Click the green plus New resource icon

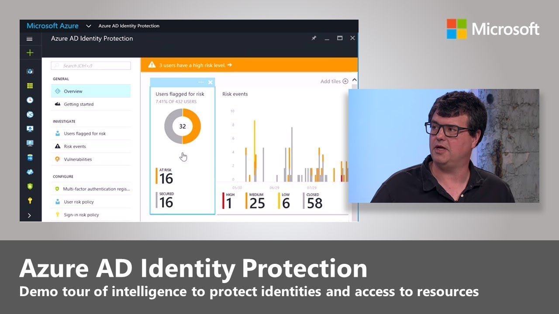pyautogui.click(x=30, y=53)
